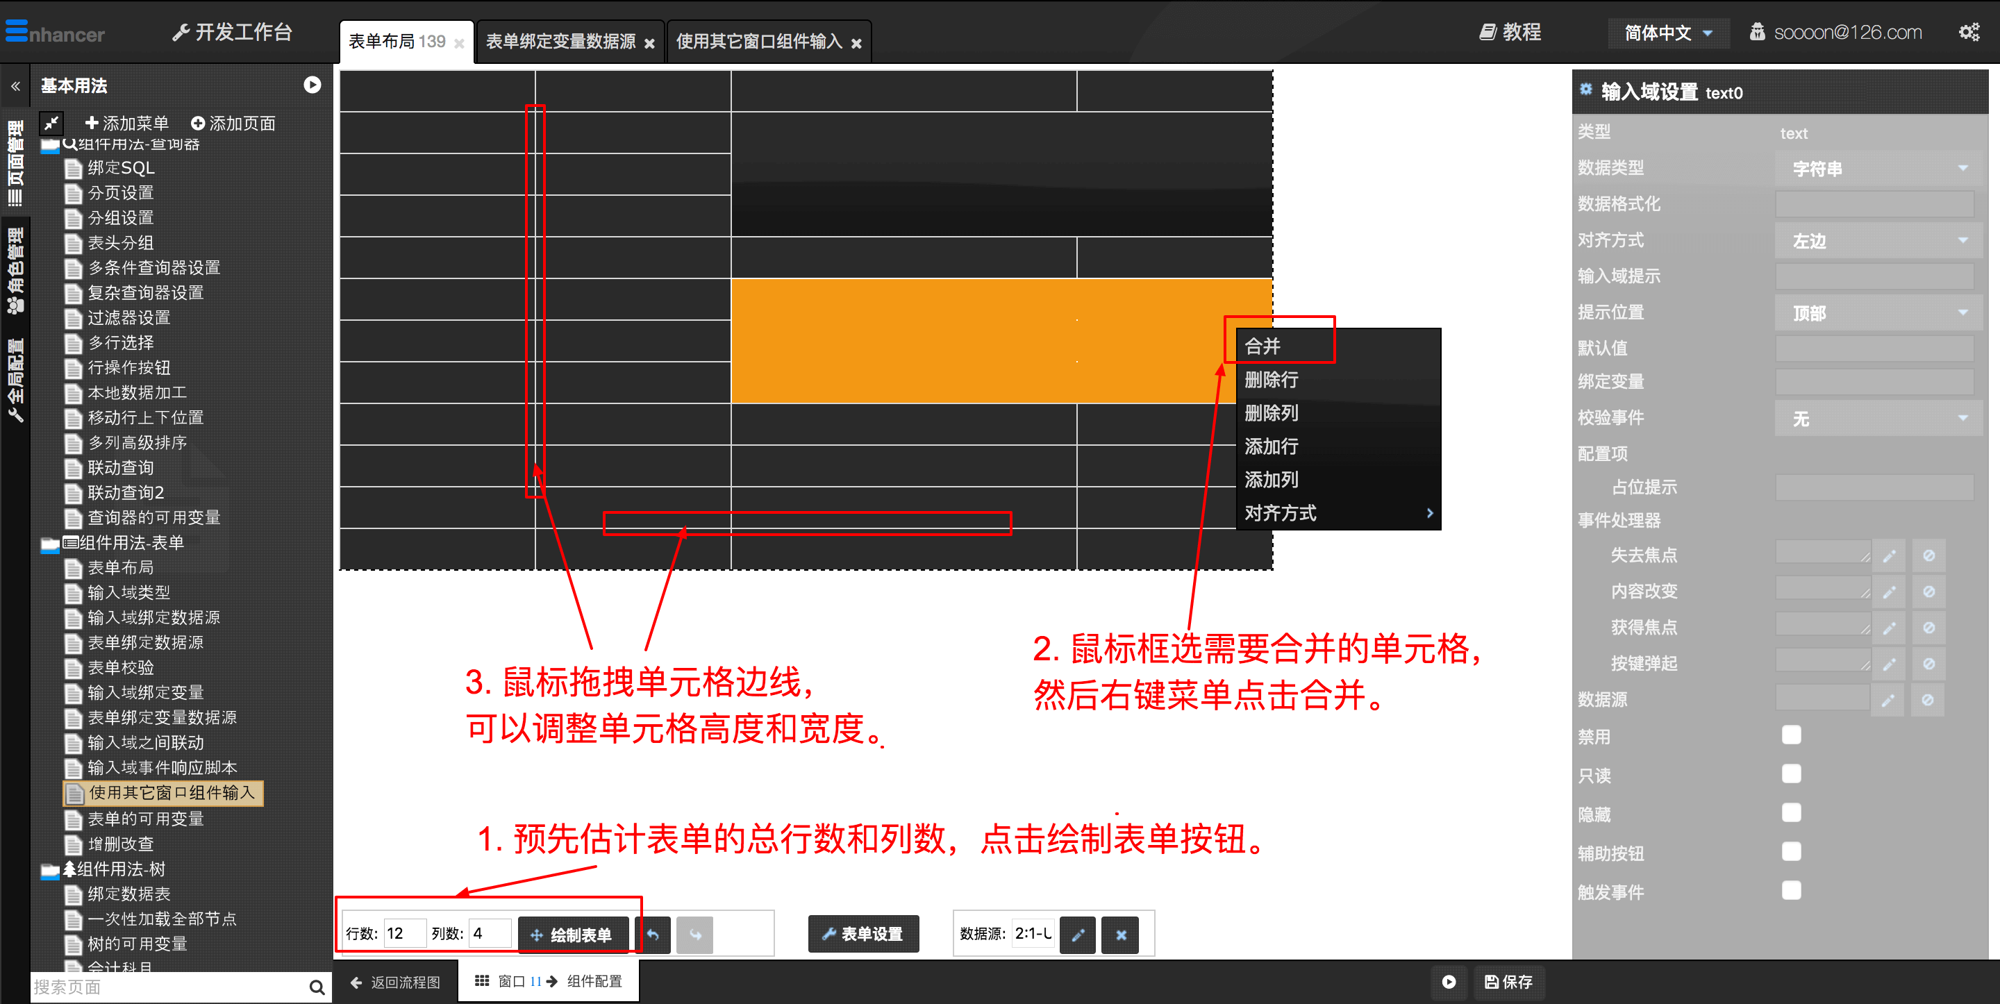Screen dimensions: 2000x1004
Task: Clear data source with X icon
Action: click(x=1120, y=934)
